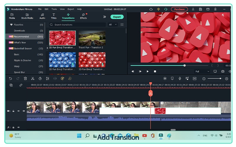Select the Basketball Season category
This screenshot has height=147, width=236.
24,48
